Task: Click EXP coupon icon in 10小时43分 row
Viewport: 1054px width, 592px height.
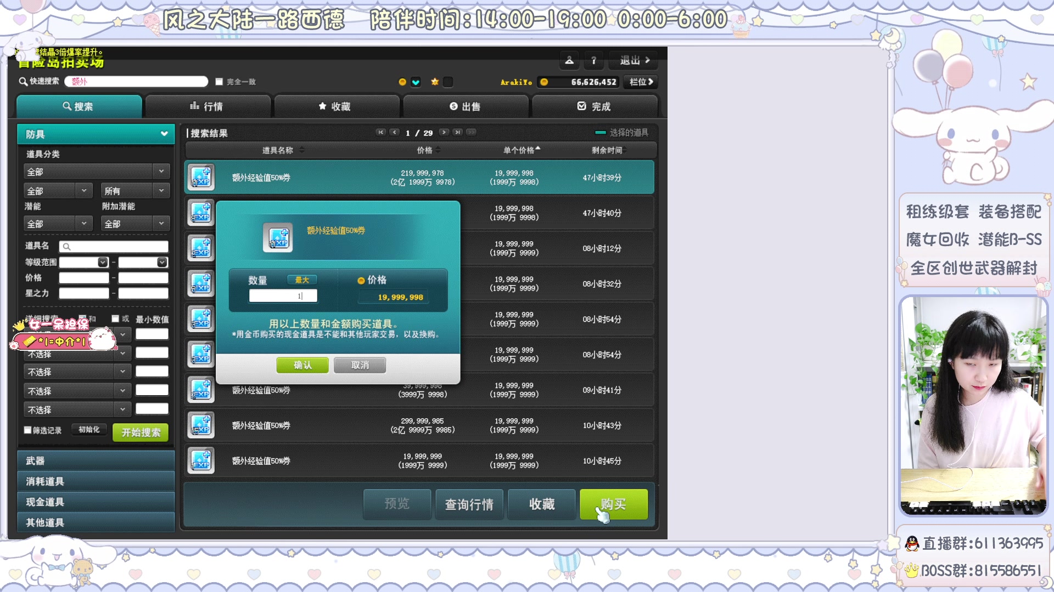Action: [201, 425]
